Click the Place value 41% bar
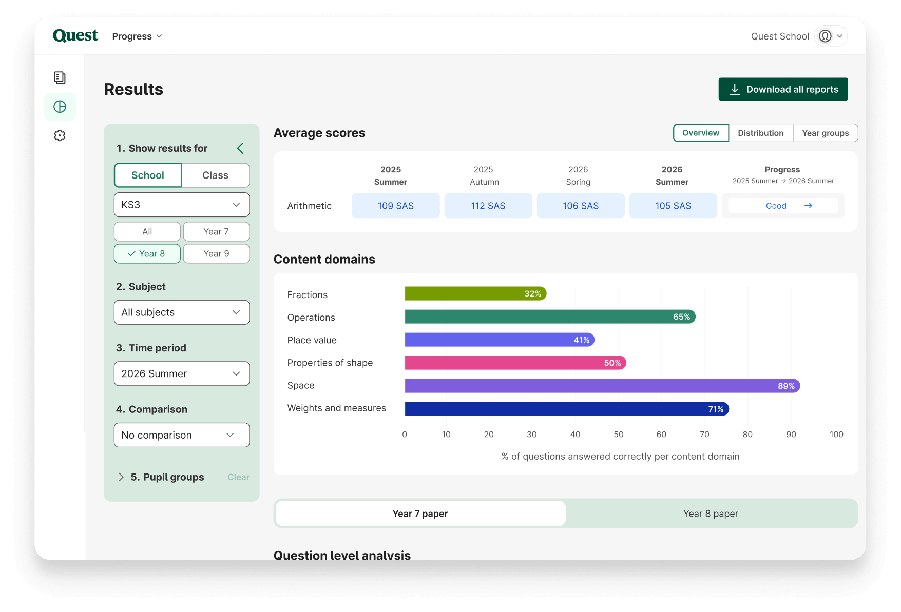Viewport: 901px width, 612px height. (x=500, y=340)
